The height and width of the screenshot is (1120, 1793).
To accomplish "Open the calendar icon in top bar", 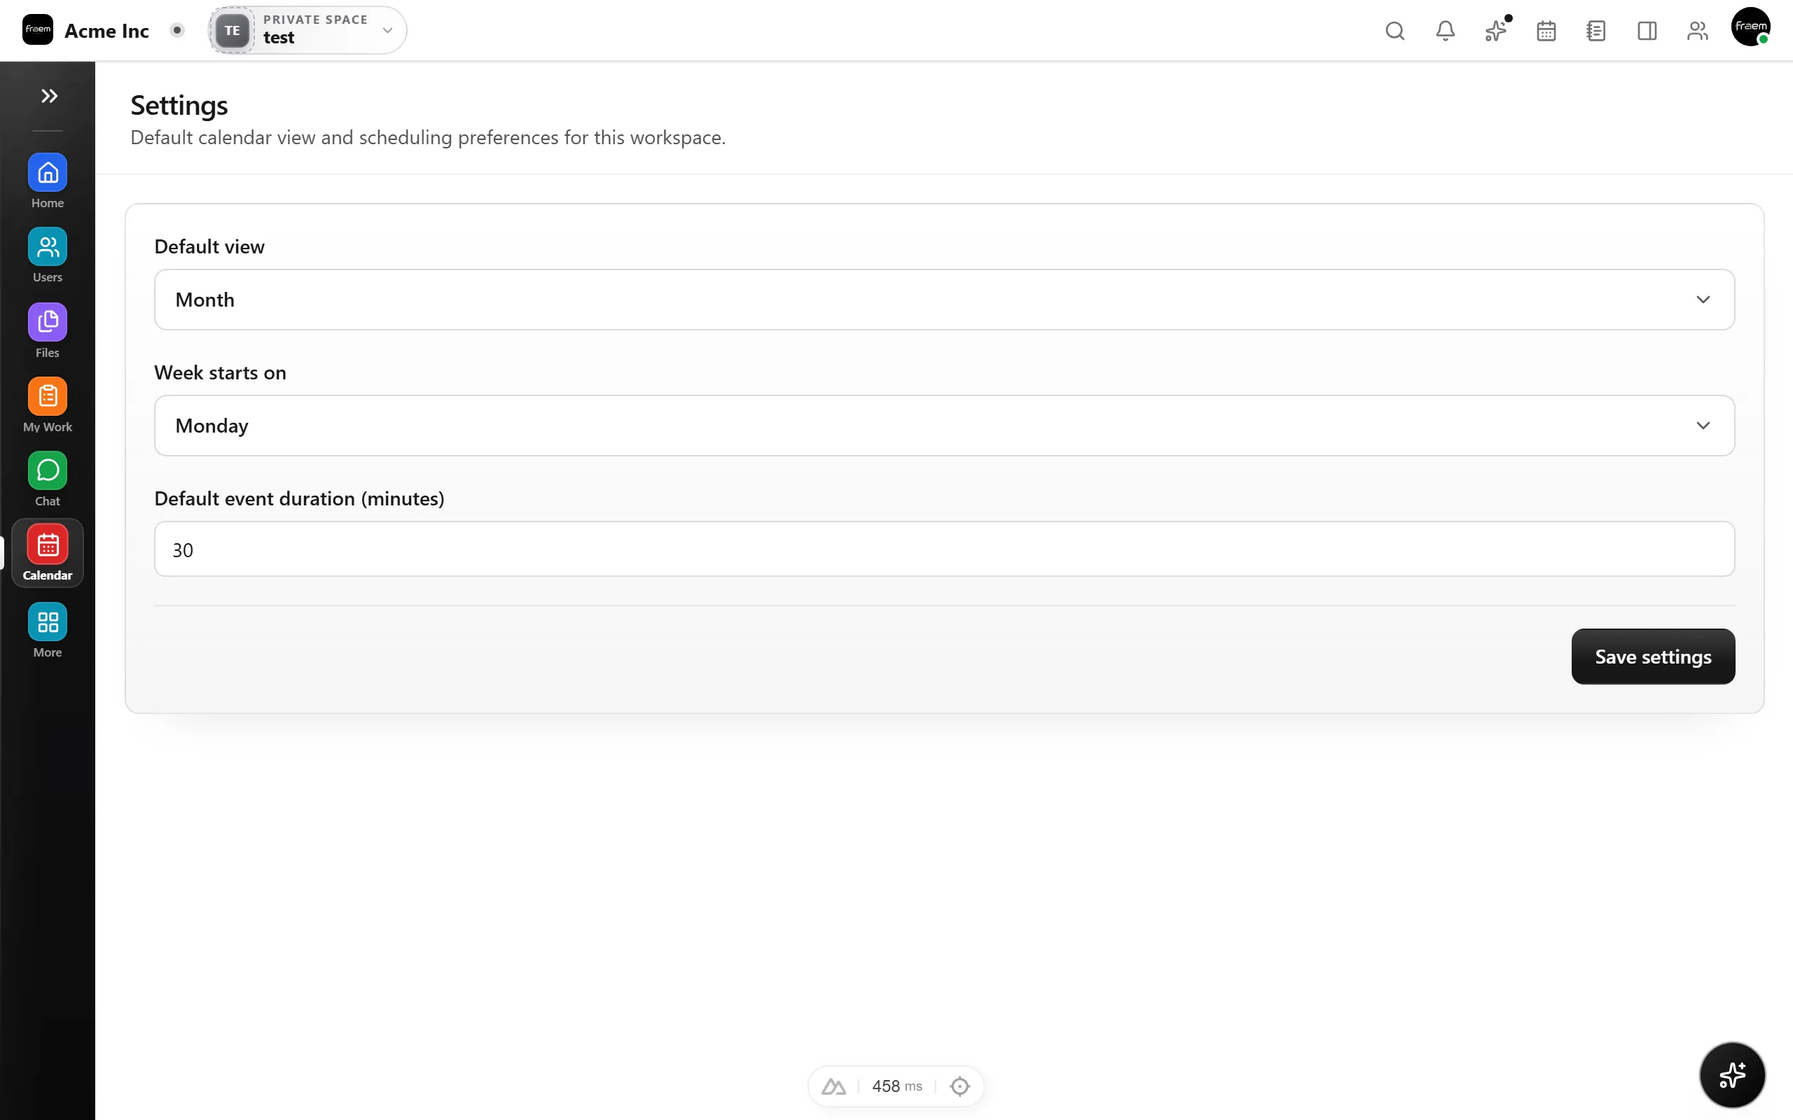I will pos(1546,30).
